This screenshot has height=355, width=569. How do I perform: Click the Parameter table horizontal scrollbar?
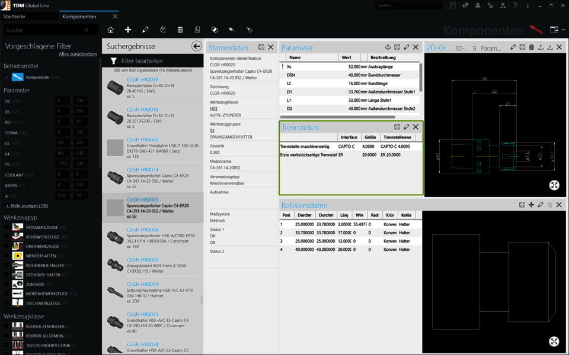tap(337, 117)
